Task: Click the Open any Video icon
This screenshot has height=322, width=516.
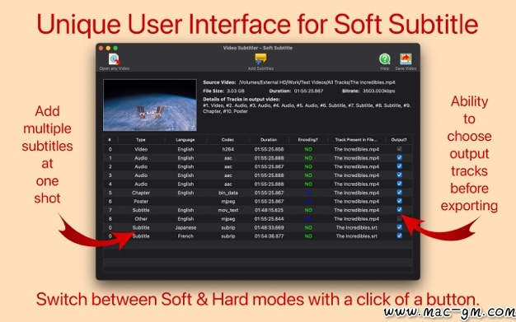Action: [115, 59]
